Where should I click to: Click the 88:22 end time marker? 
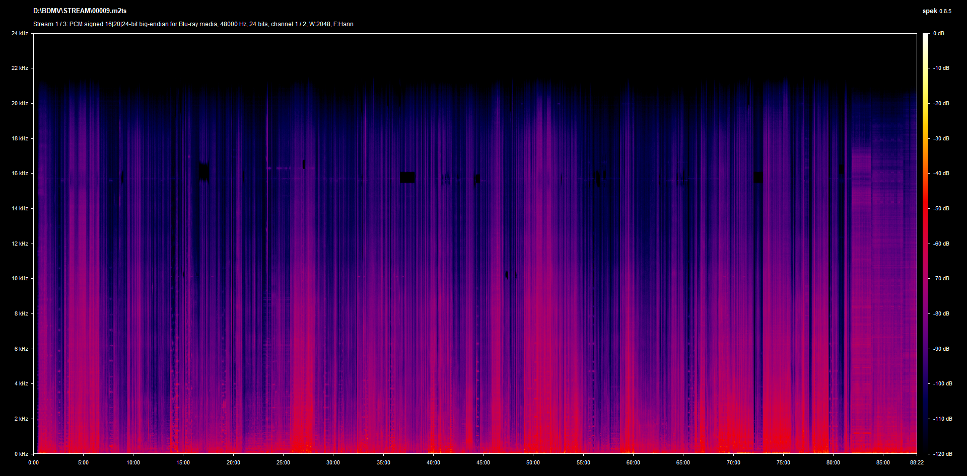click(916, 462)
